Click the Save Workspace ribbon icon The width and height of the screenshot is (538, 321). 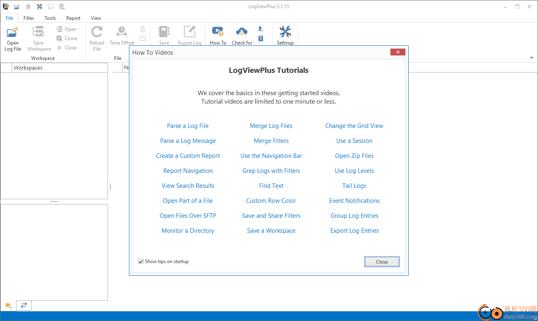point(38,32)
